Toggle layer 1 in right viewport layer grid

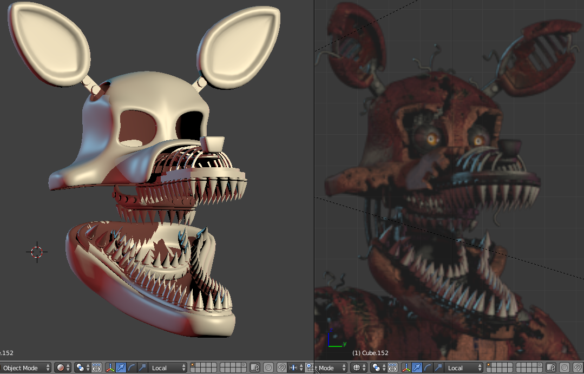pos(489,365)
